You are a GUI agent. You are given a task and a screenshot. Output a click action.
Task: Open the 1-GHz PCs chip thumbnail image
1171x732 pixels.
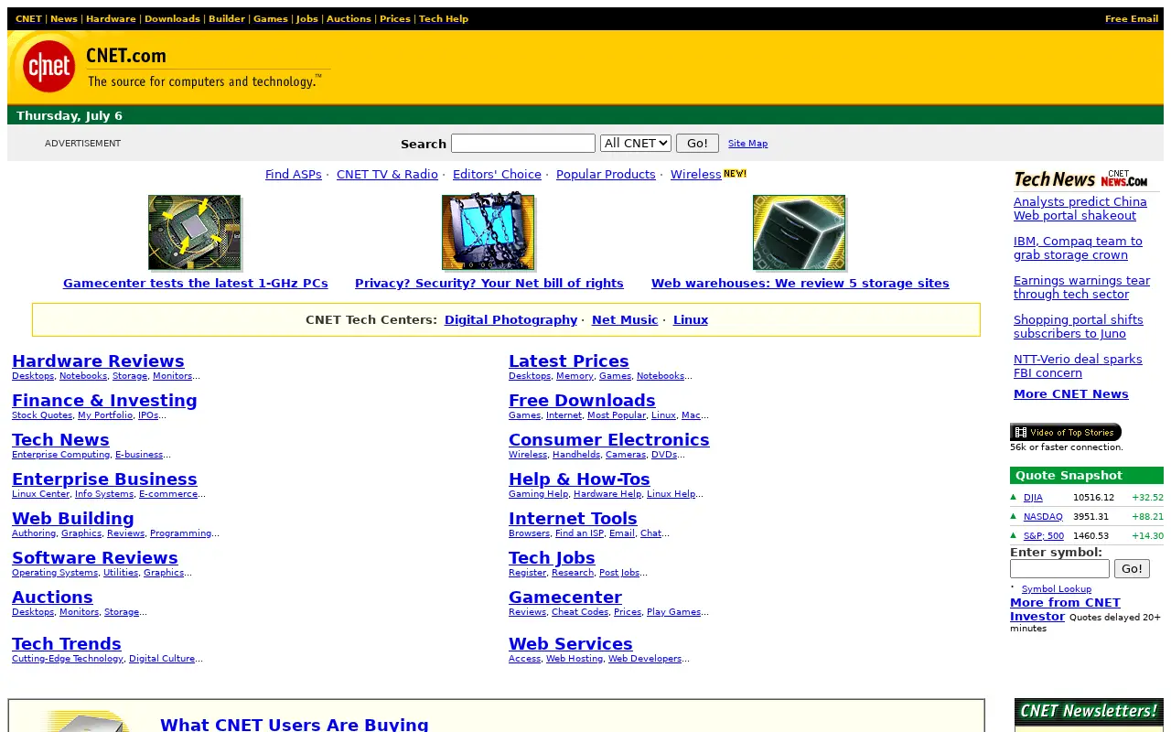(x=195, y=232)
